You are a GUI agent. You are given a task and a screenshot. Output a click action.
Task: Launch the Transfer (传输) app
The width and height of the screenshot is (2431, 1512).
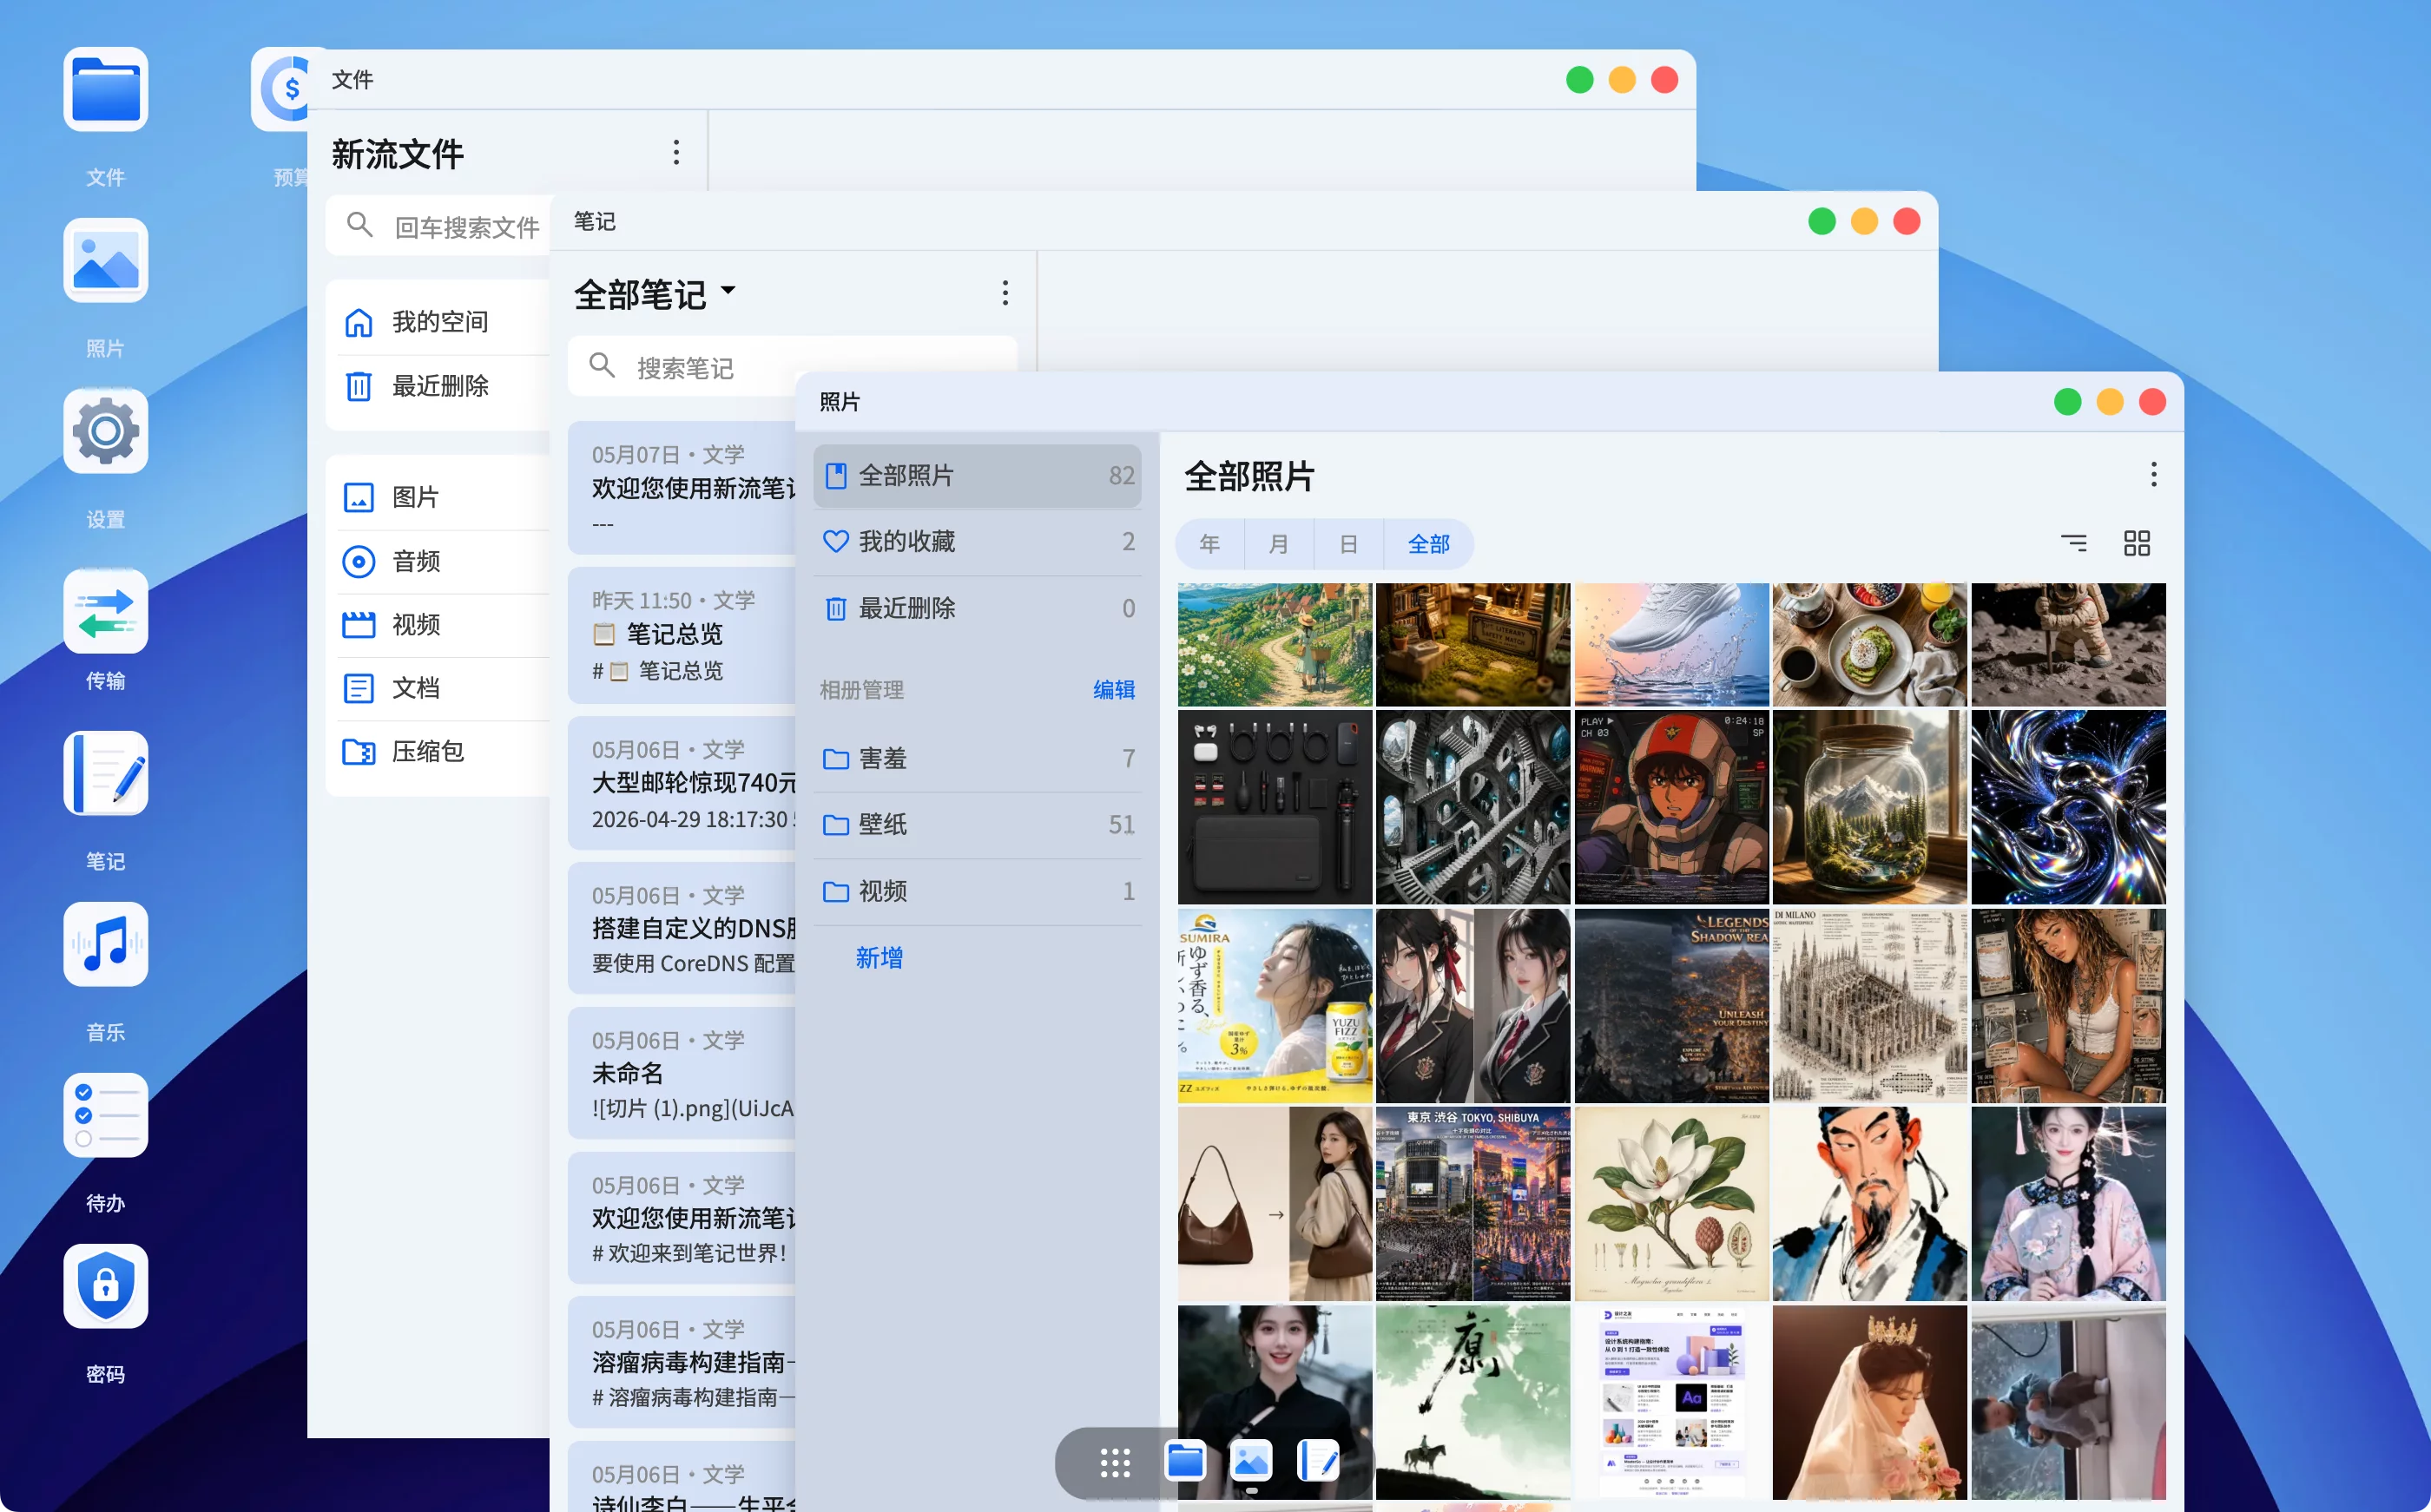[105, 612]
